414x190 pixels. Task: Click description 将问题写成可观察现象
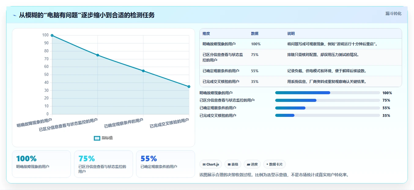click(x=332, y=44)
